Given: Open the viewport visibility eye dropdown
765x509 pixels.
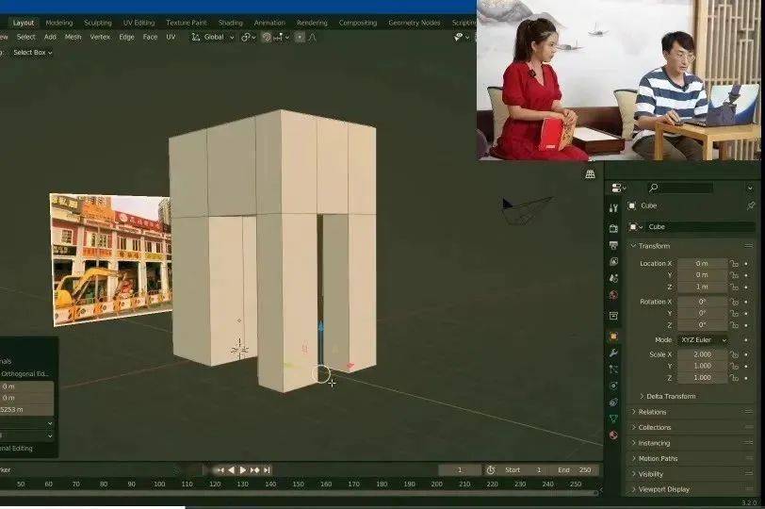Looking at the screenshot, I should (x=461, y=37).
